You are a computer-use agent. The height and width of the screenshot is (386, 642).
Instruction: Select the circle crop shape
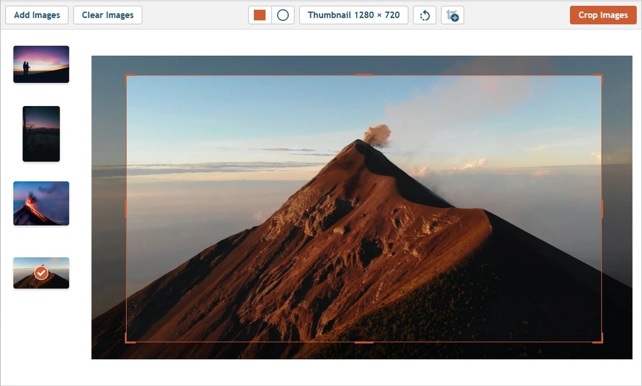pos(283,15)
